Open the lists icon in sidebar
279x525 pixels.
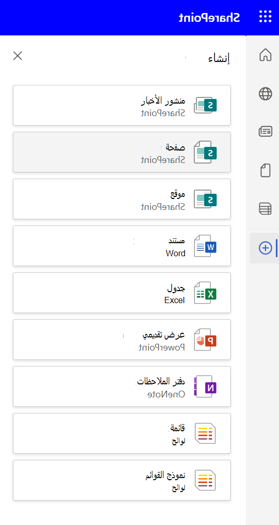tap(265, 208)
